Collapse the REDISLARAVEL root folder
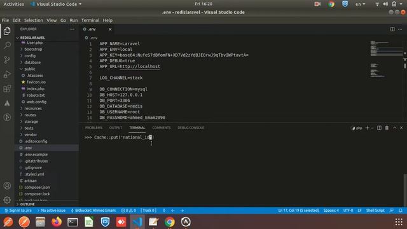Image resolution: width=407 pixels, height=229 pixels. click(x=46, y=38)
